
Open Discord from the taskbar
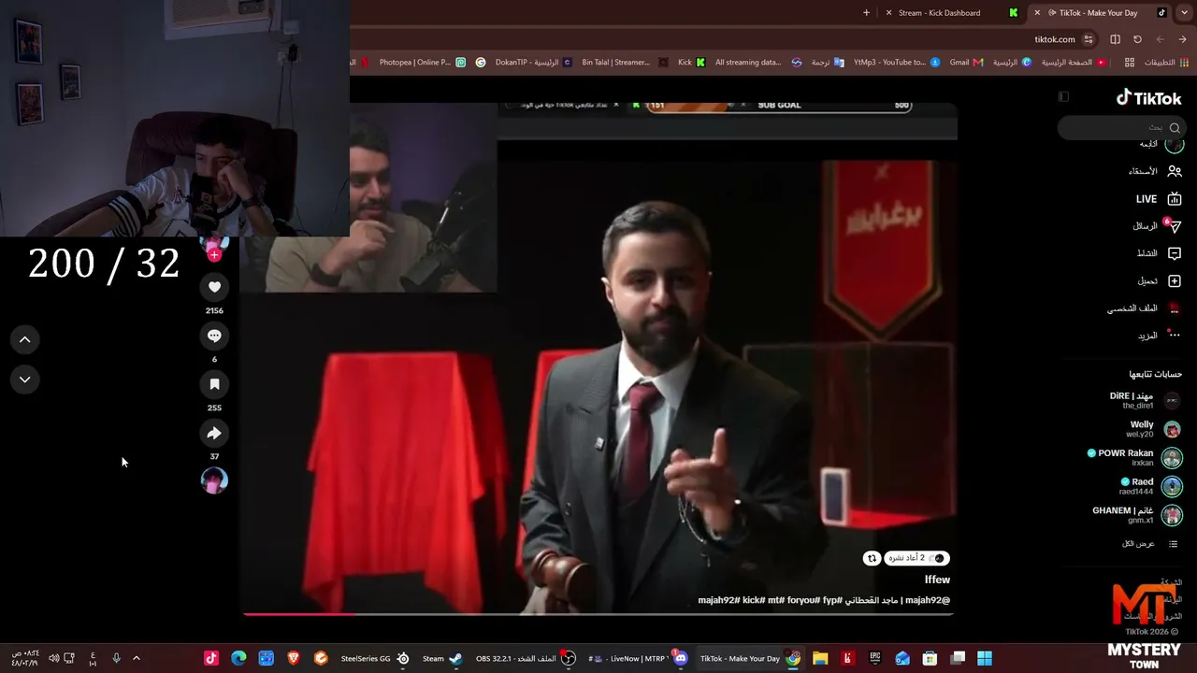pyautogui.click(x=681, y=658)
